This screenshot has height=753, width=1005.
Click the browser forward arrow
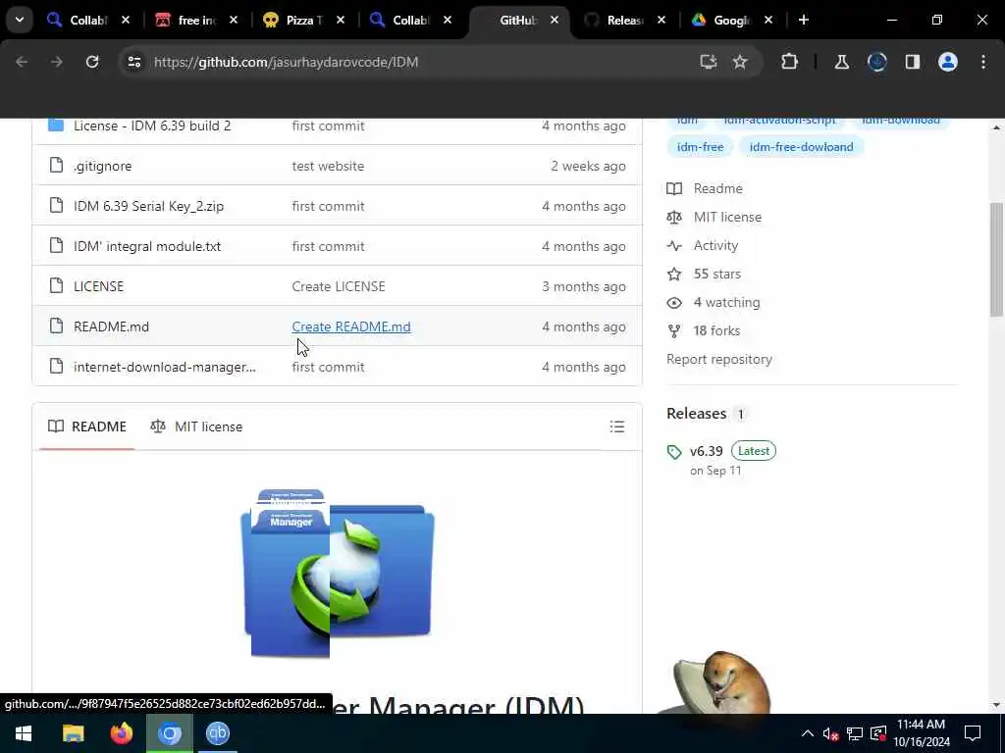57,62
